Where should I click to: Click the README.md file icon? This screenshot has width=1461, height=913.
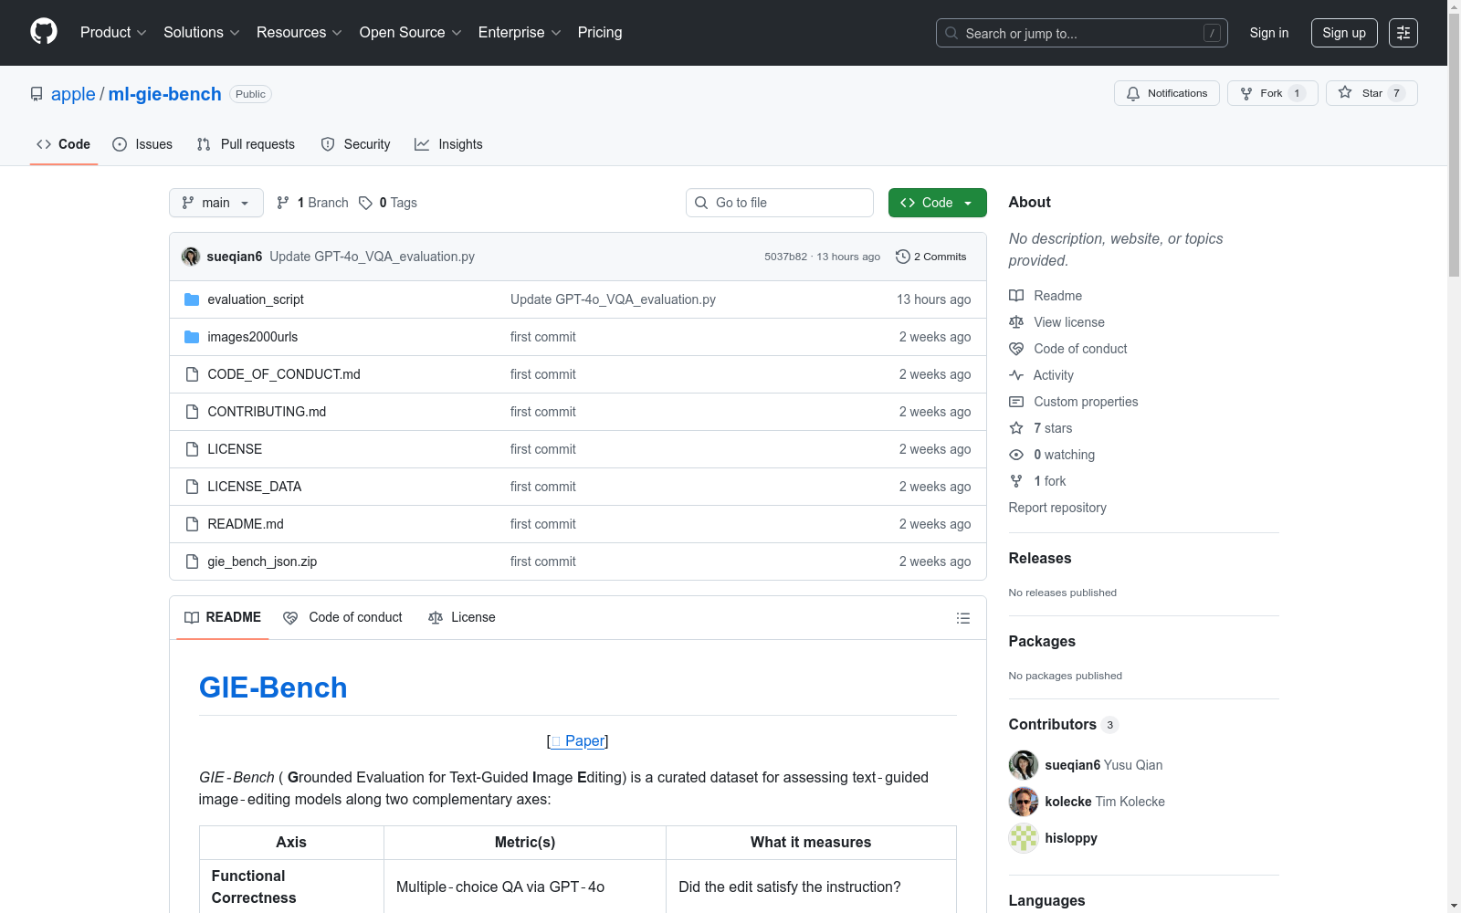192,524
